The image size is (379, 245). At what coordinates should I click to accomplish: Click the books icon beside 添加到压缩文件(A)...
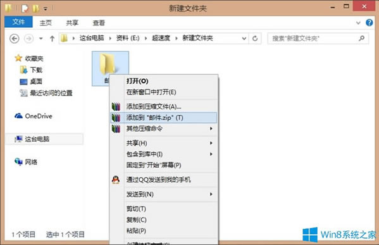116,106
